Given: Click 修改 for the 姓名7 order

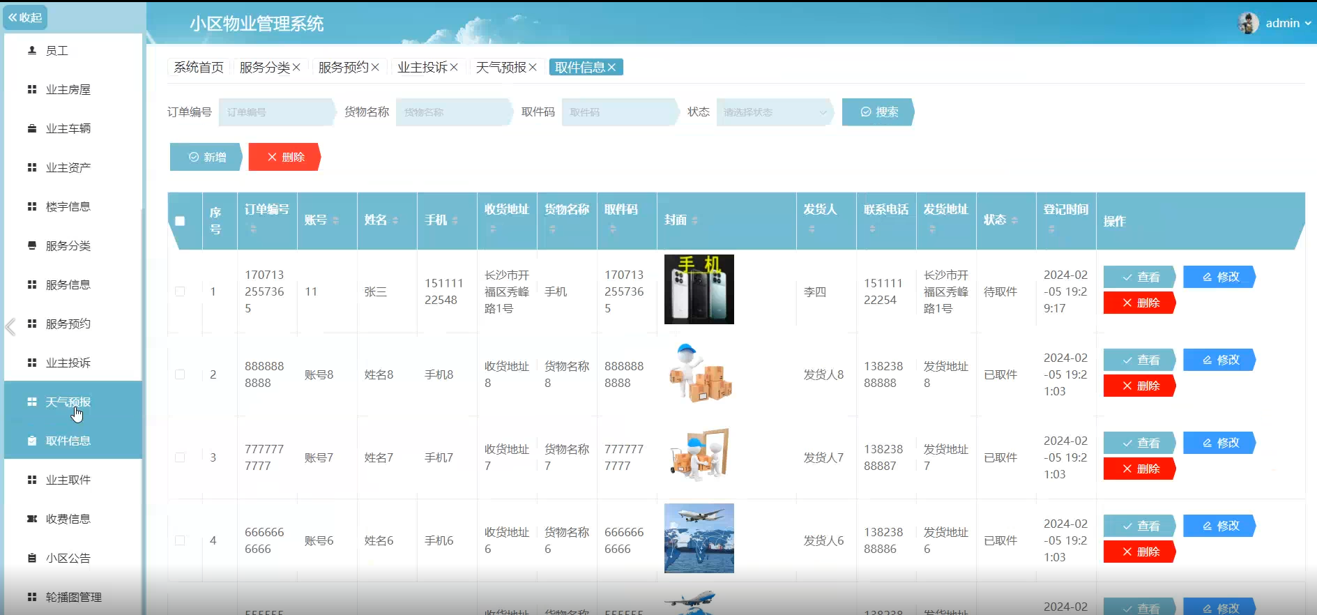Looking at the screenshot, I should click(x=1219, y=443).
